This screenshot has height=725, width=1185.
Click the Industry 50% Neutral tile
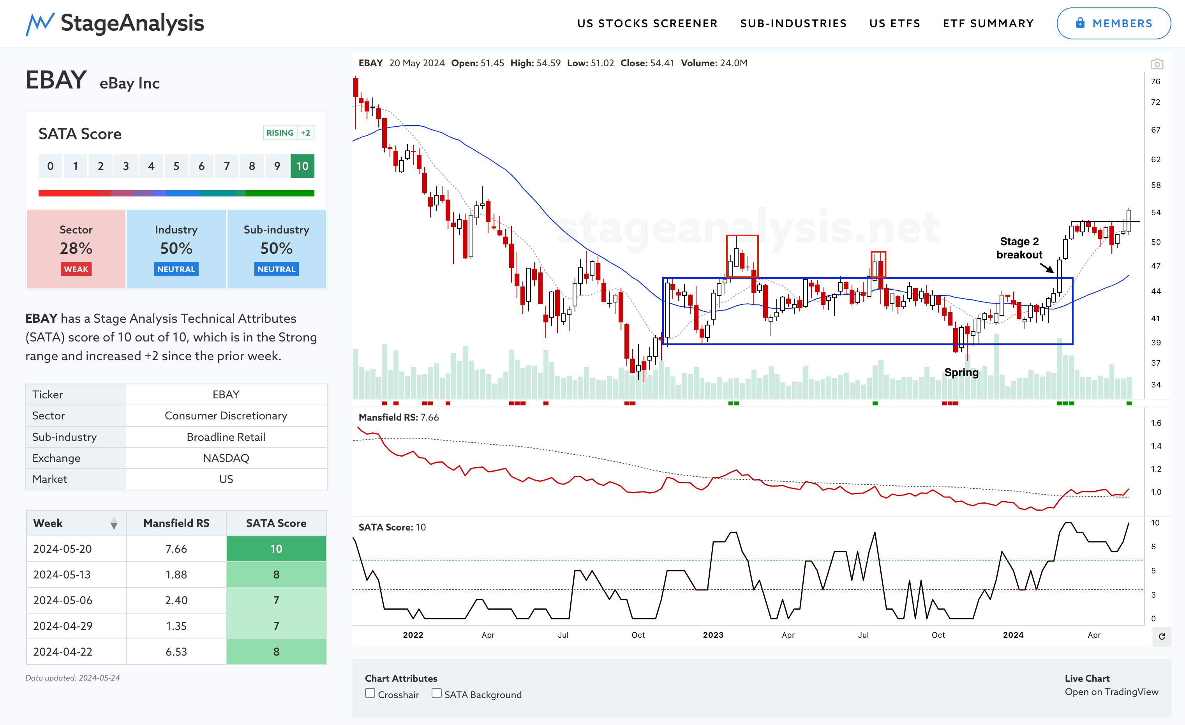176,249
